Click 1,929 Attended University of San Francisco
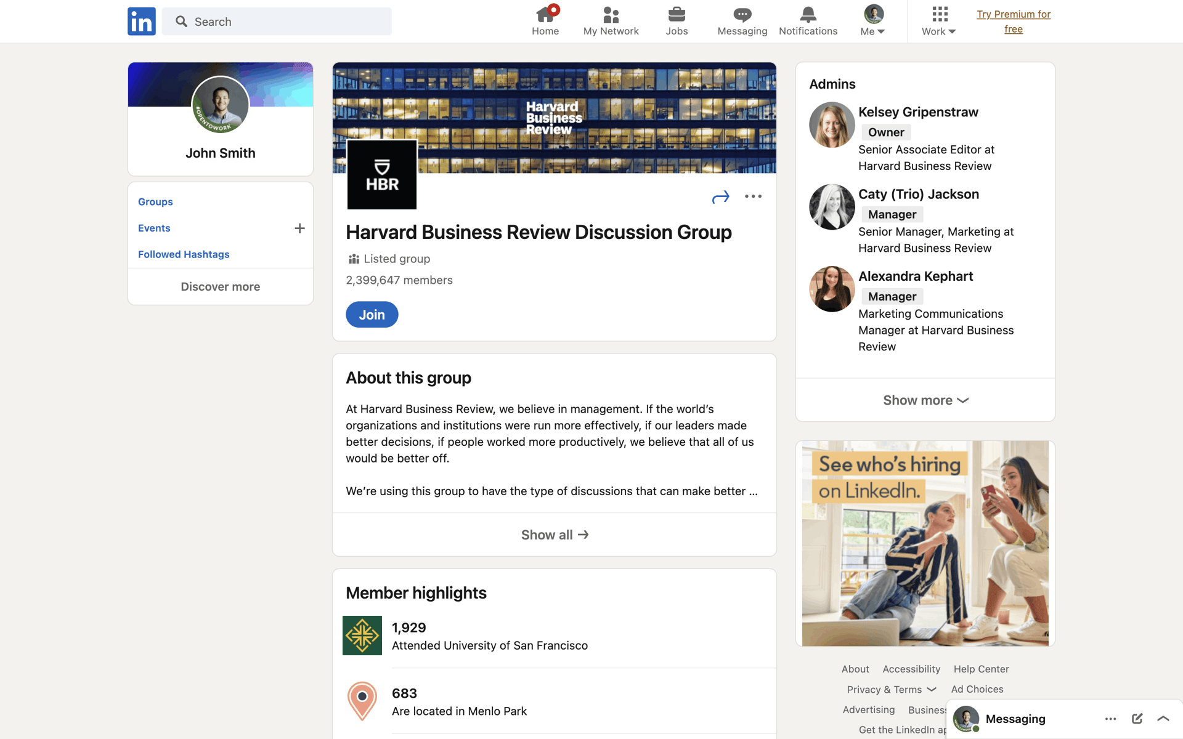 (490, 636)
